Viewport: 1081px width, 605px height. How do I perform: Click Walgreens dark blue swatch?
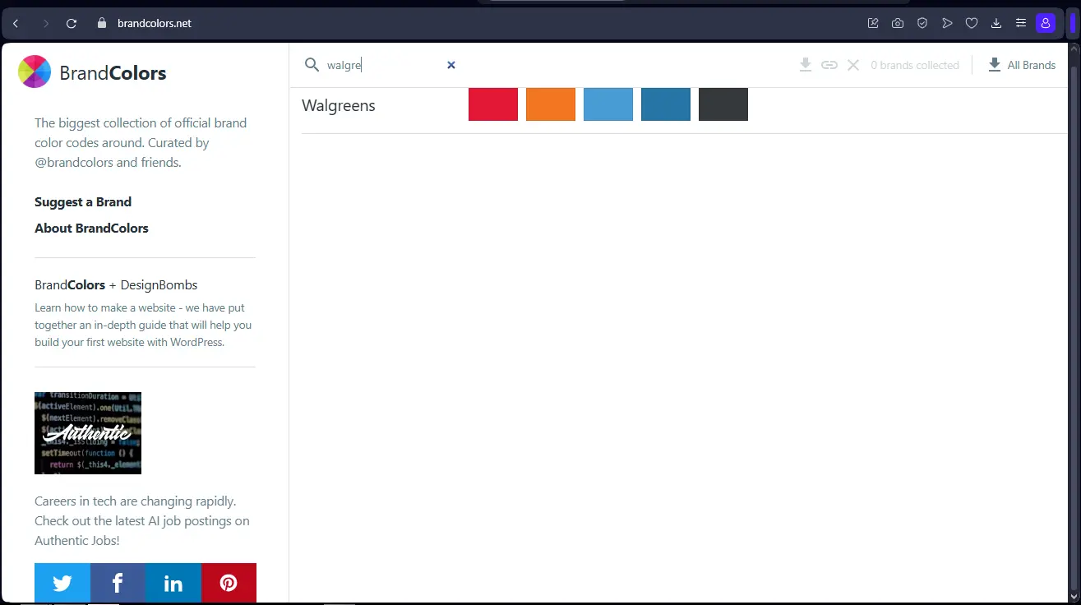666,104
